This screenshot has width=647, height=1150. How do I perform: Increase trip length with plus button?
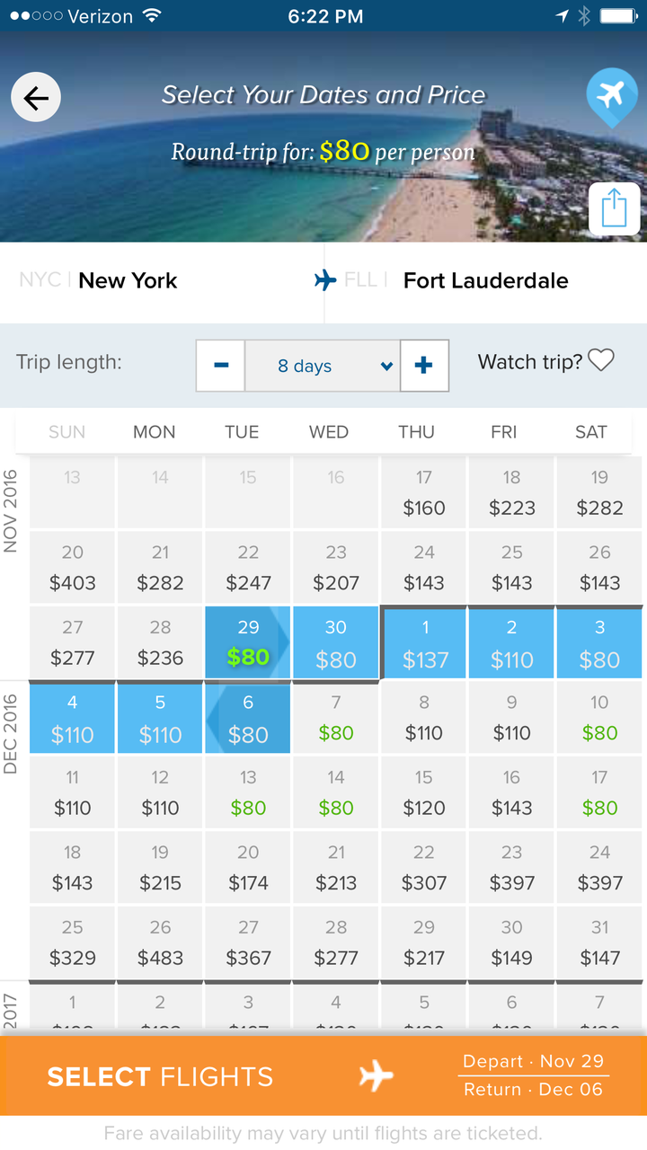(x=424, y=366)
